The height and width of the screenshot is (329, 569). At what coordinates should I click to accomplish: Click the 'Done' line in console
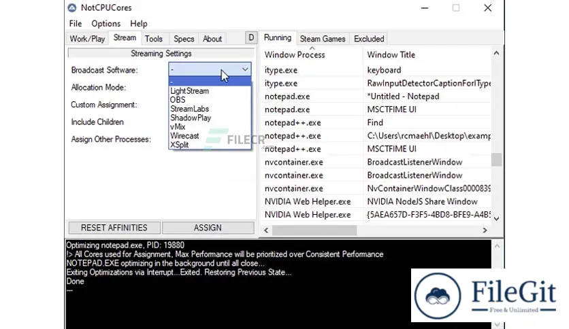tap(75, 281)
